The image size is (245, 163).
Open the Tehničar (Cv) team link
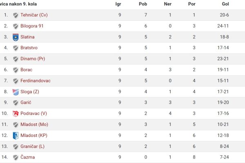[34, 15]
